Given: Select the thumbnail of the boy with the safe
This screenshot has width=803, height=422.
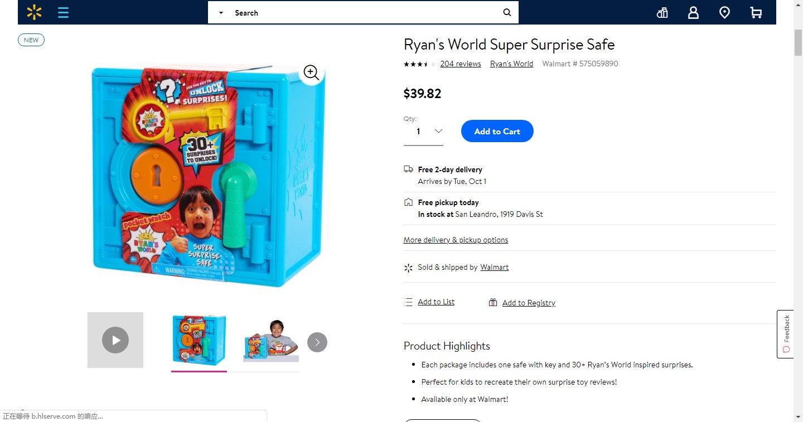Looking at the screenshot, I should pos(271,339).
